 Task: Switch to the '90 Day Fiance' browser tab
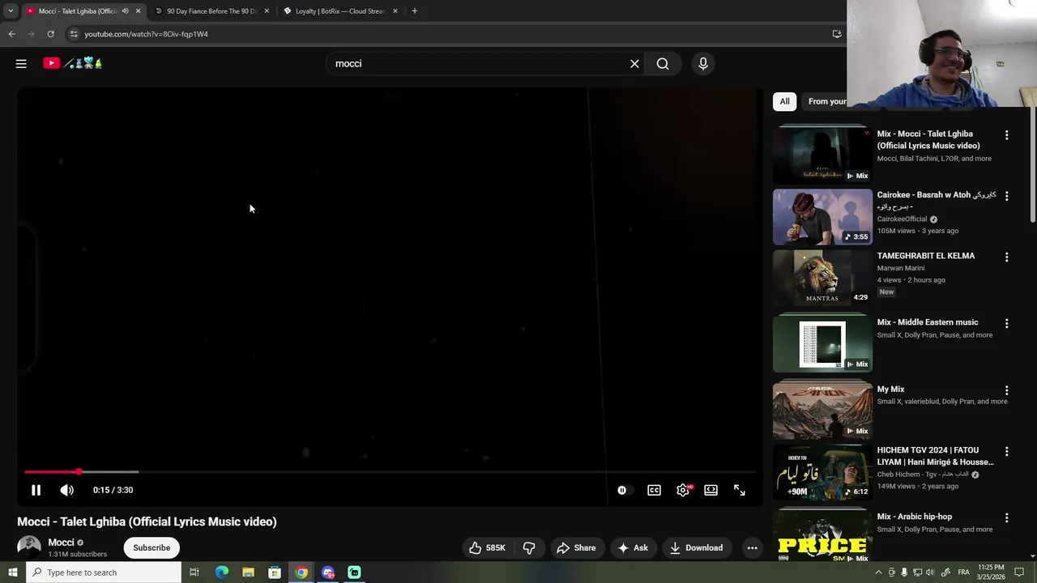click(x=211, y=11)
